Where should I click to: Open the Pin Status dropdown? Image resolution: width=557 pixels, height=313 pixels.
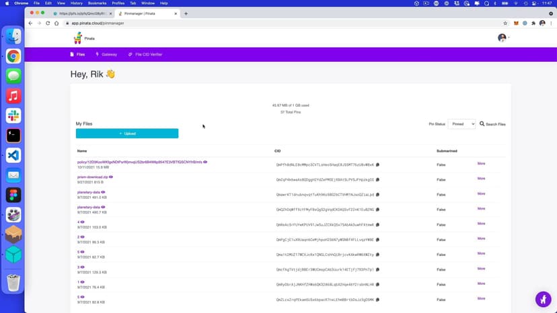pyautogui.click(x=462, y=124)
